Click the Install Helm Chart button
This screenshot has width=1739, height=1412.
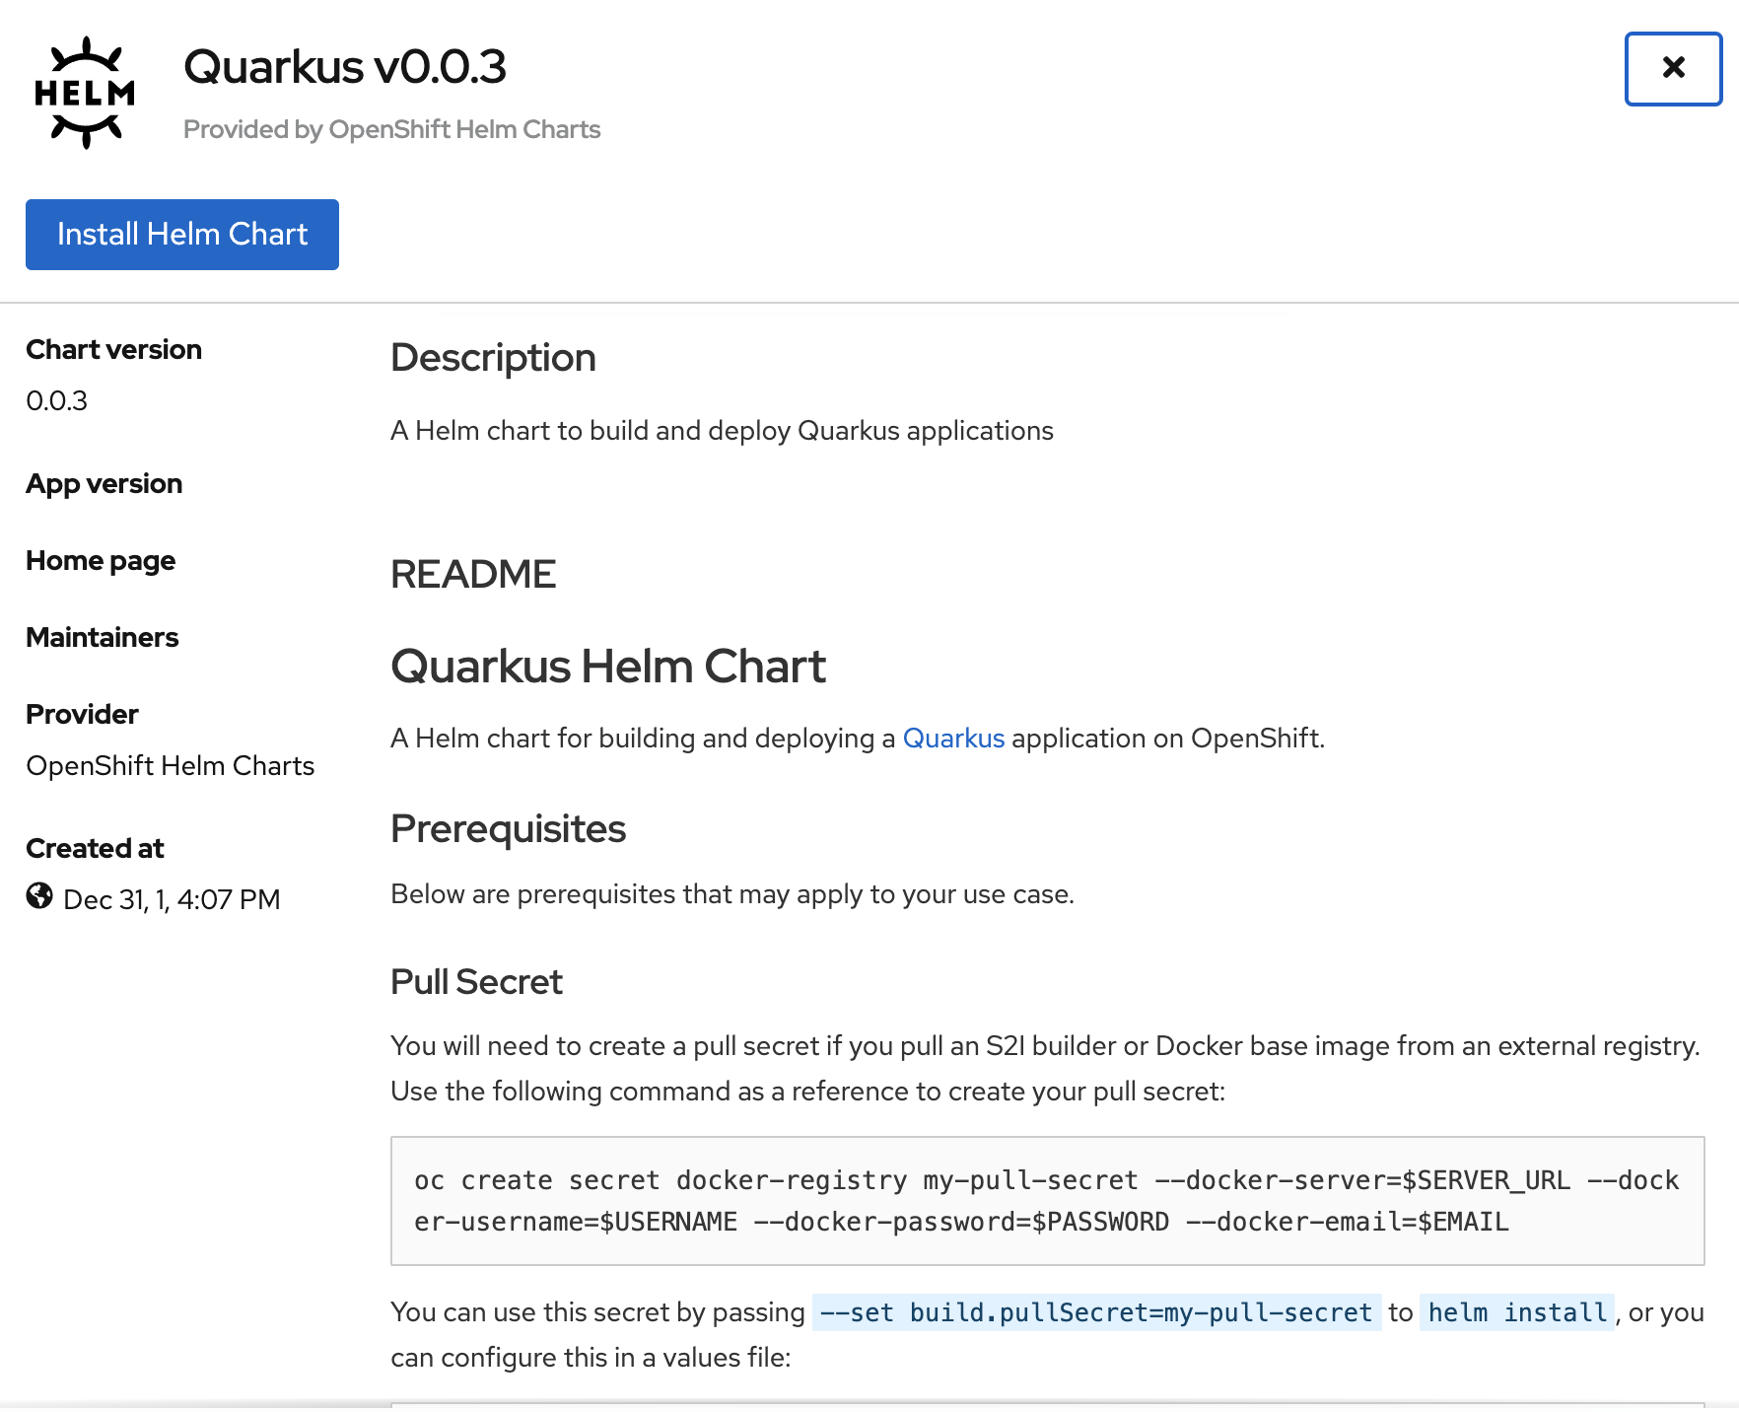tap(181, 234)
